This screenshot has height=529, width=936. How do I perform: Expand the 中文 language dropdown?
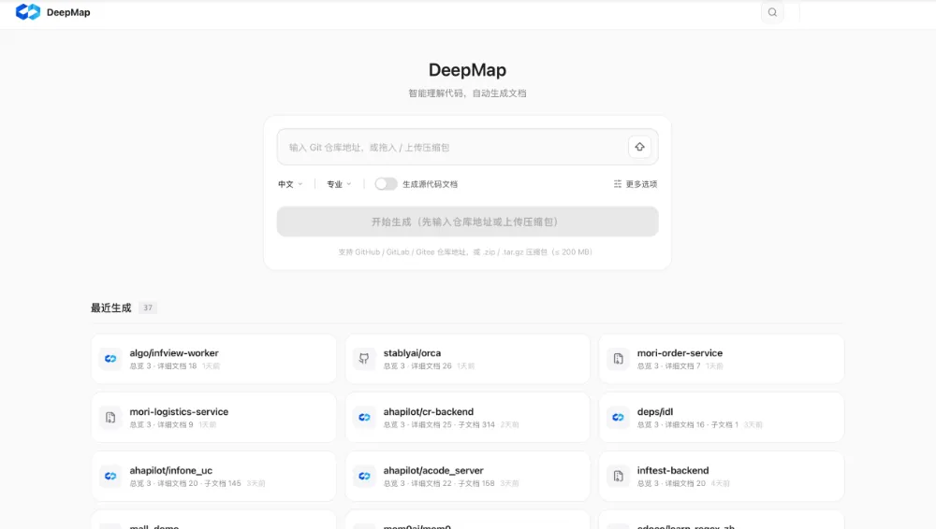tap(290, 184)
